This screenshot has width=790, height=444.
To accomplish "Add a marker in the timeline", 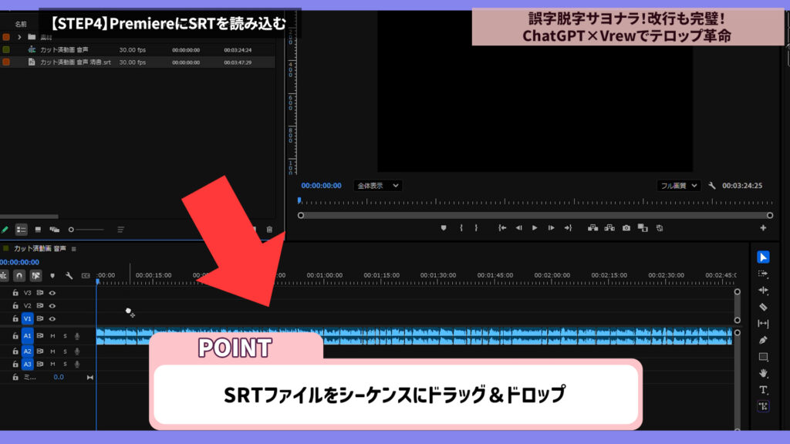I will [x=52, y=276].
